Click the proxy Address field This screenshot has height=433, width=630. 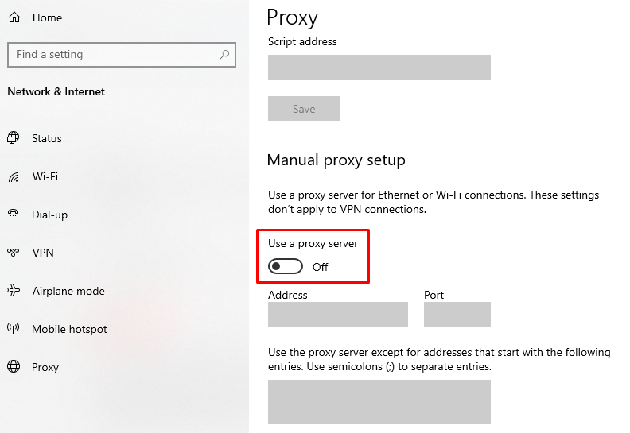tap(337, 315)
